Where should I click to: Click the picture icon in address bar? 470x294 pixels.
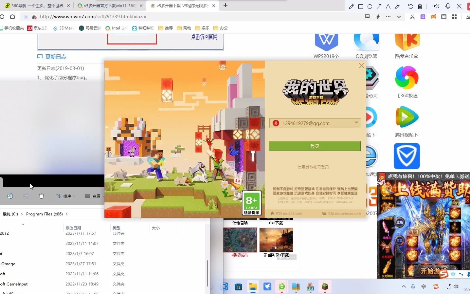click(368, 17)
